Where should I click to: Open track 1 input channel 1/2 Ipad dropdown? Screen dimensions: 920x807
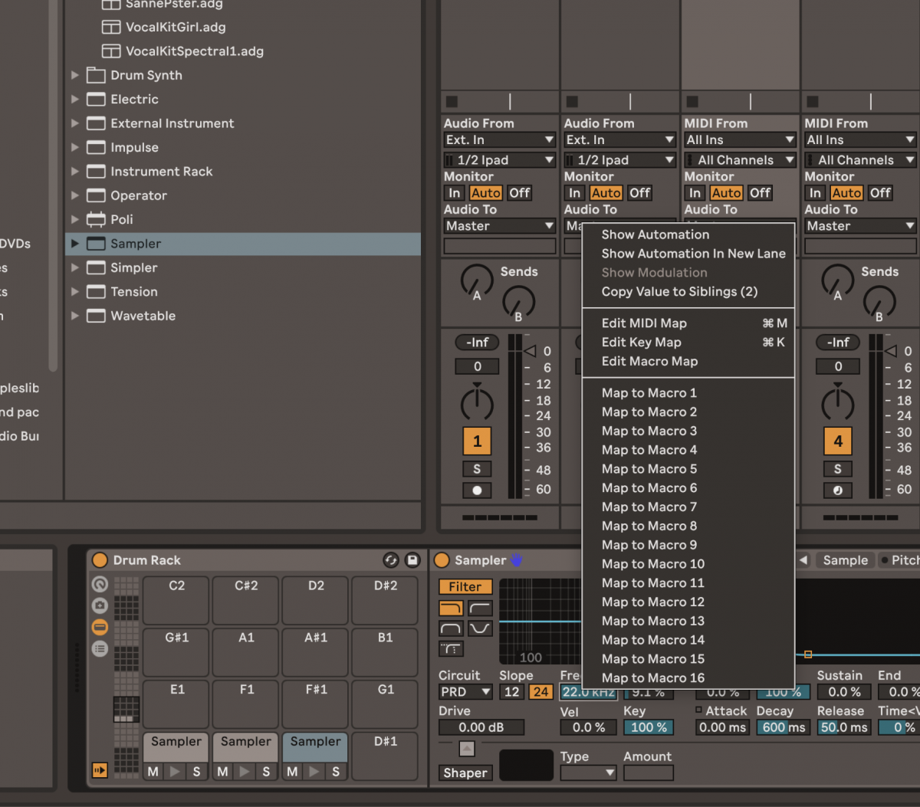500,159
